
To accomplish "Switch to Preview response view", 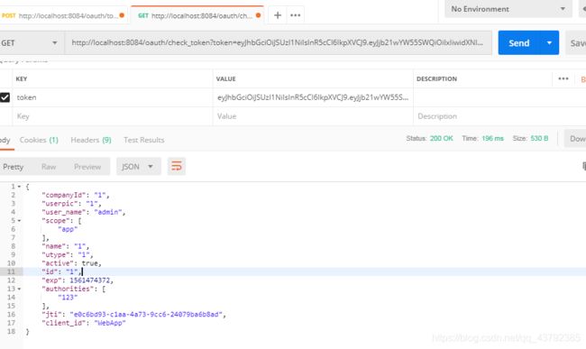I will (87, 167).
